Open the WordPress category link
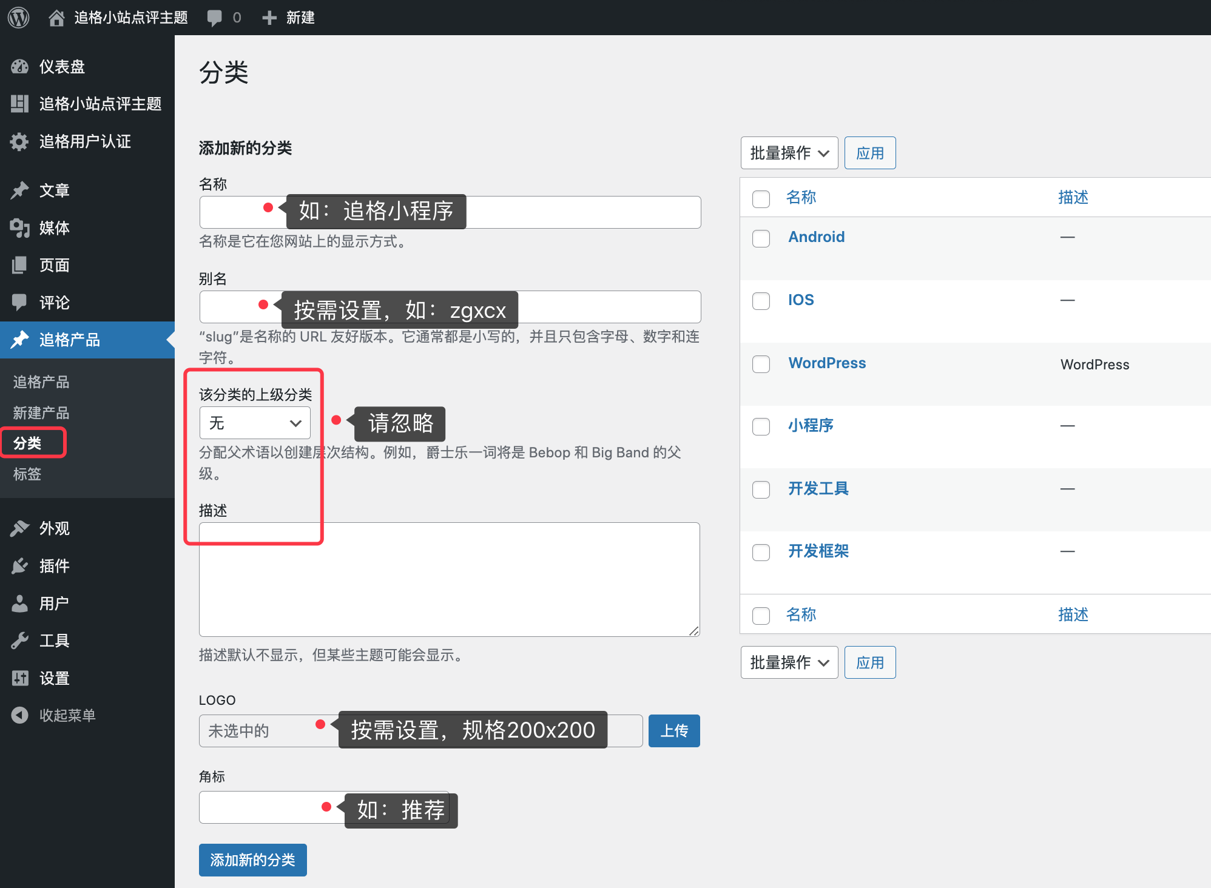The image size is (1211, 888). point(827,363)
